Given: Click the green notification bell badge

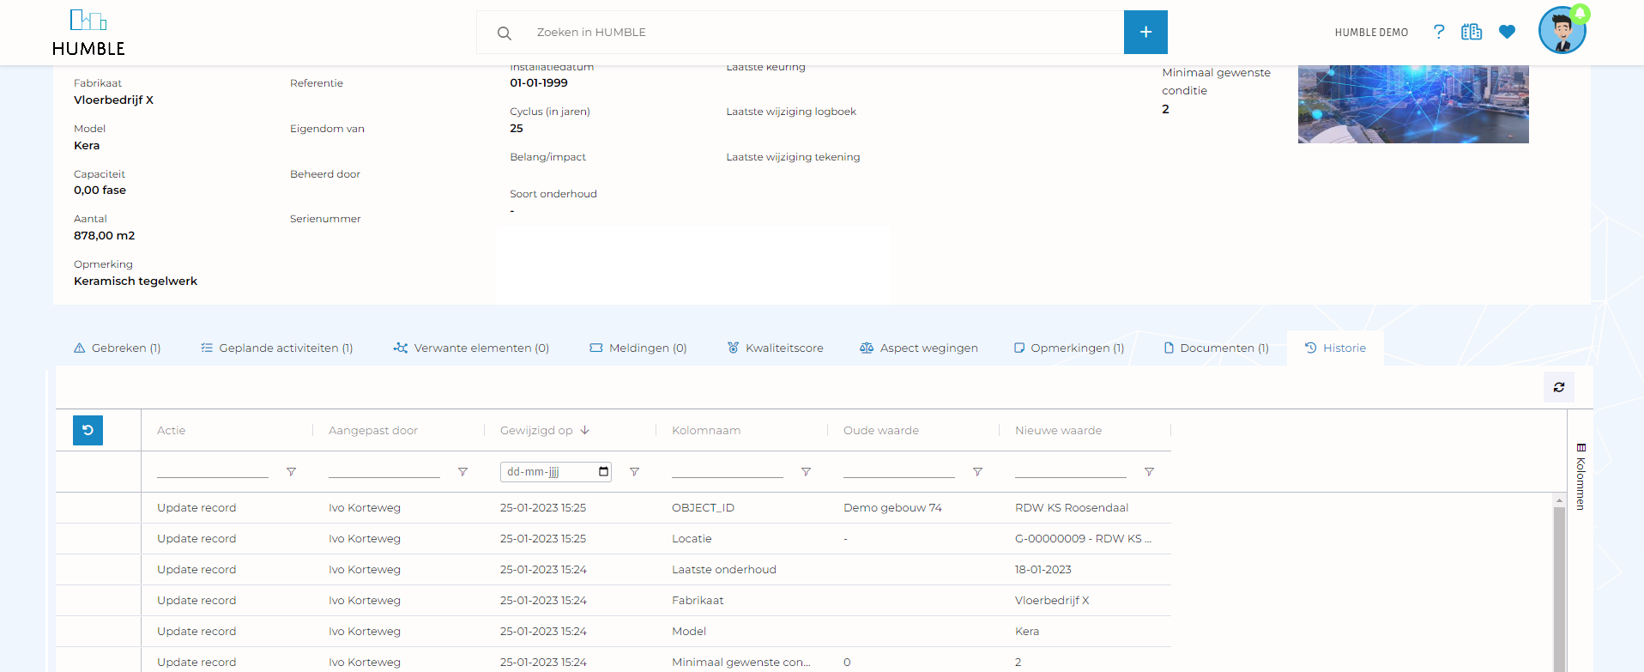Looking at the screenshot, I should pyautogui.click(x=1580, y=13).
